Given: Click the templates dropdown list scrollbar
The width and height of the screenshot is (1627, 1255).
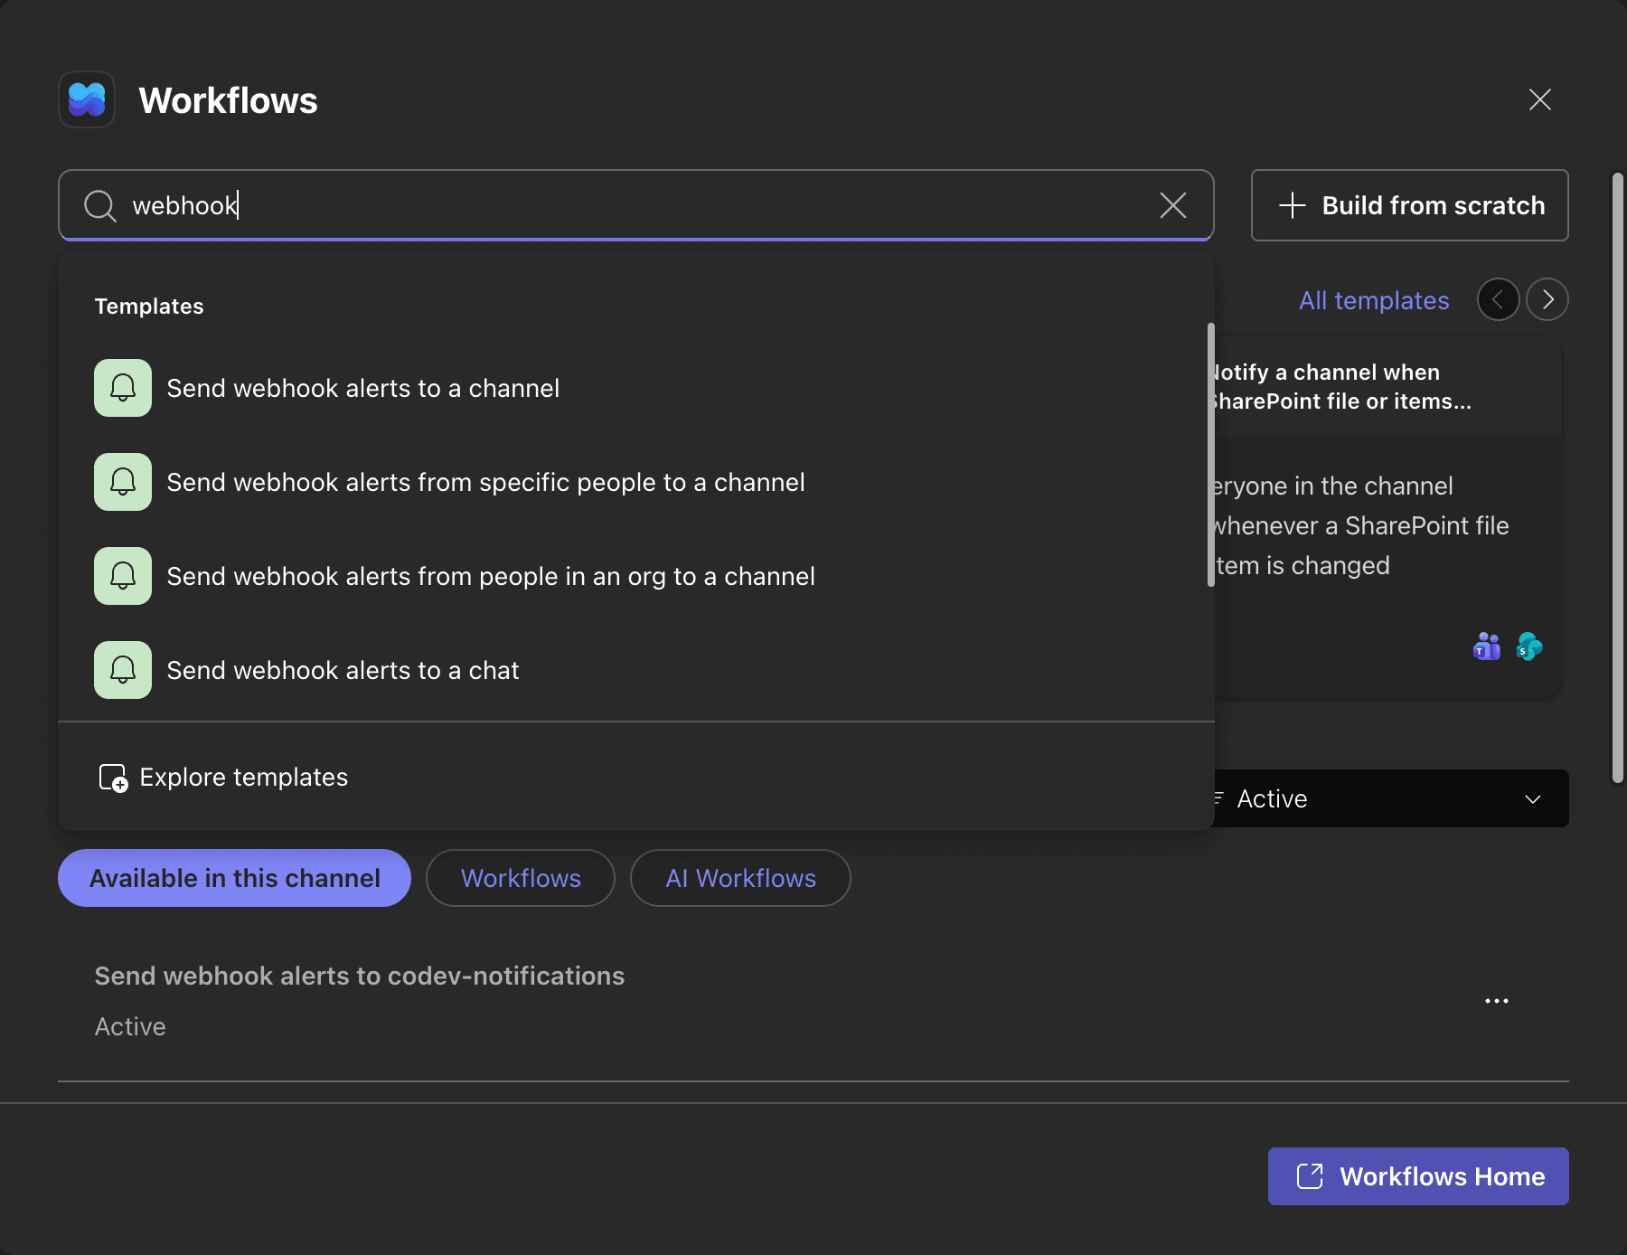Looking at the screenshot, I should click(x=1210, y=455).
